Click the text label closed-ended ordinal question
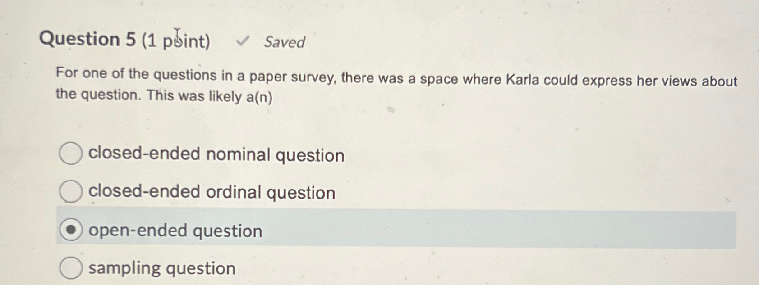759x285 pixels. point(211,192)
